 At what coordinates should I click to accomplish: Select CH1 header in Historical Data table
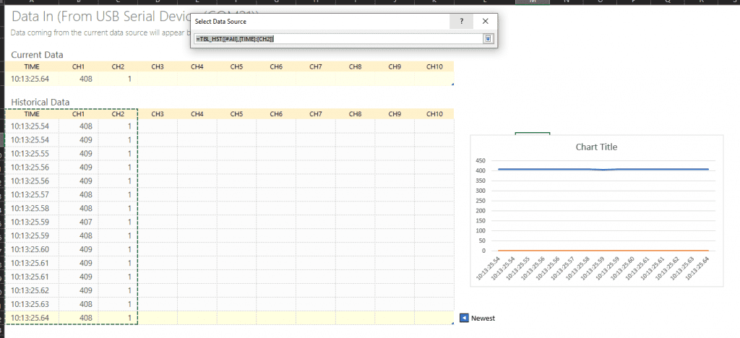pos(78,113)
